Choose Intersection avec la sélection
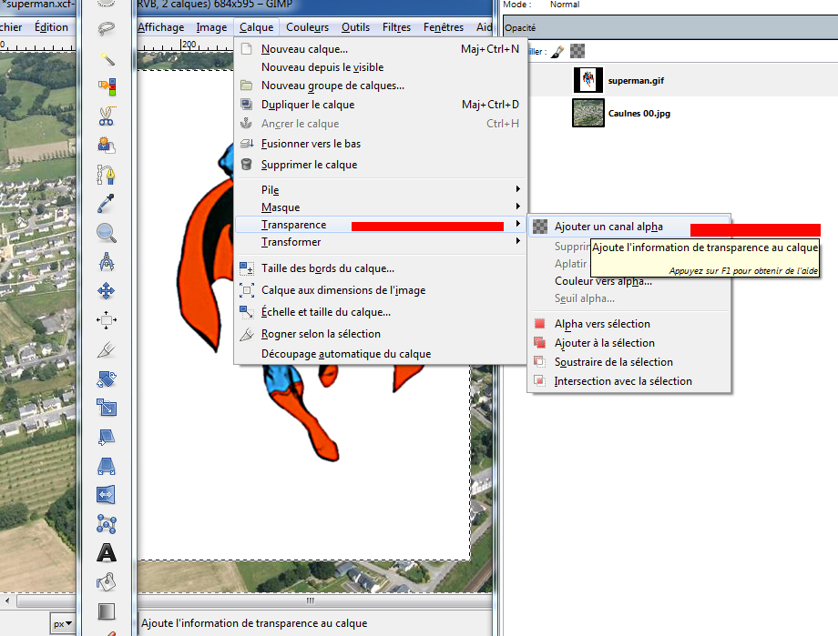 coord(629,381)
